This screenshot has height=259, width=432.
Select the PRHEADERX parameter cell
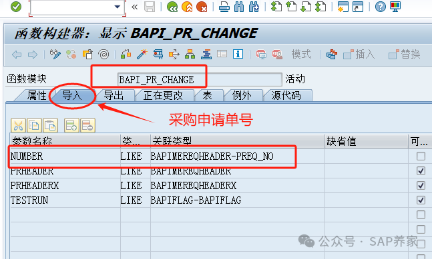[65, 185]
